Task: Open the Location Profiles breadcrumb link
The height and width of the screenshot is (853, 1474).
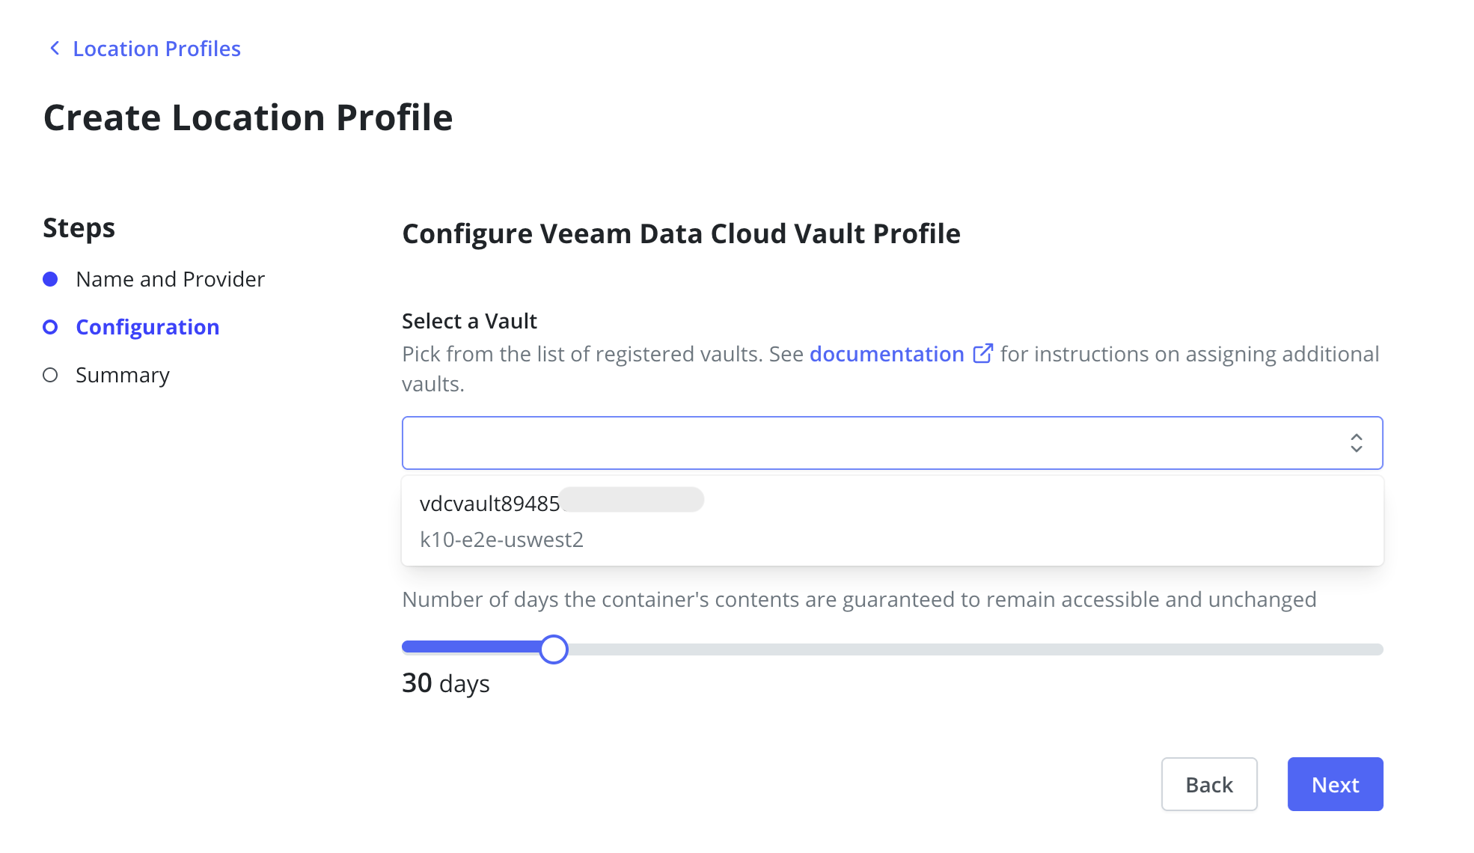Action: [156, 49]
